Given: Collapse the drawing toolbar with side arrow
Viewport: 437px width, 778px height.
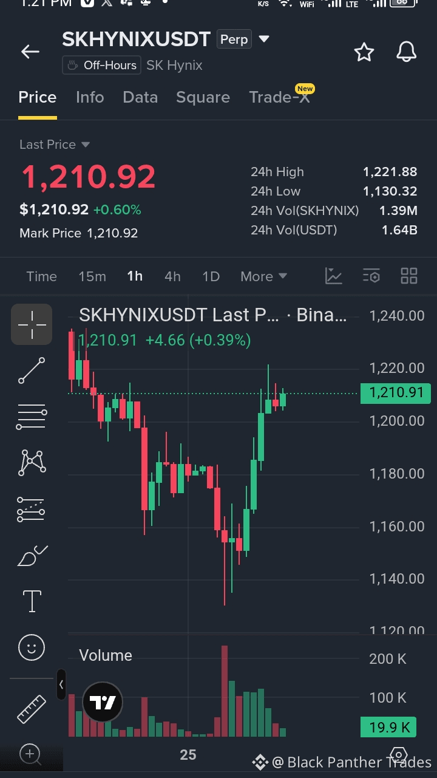Looking at the screenshot, I should click(x=61, y=684).
